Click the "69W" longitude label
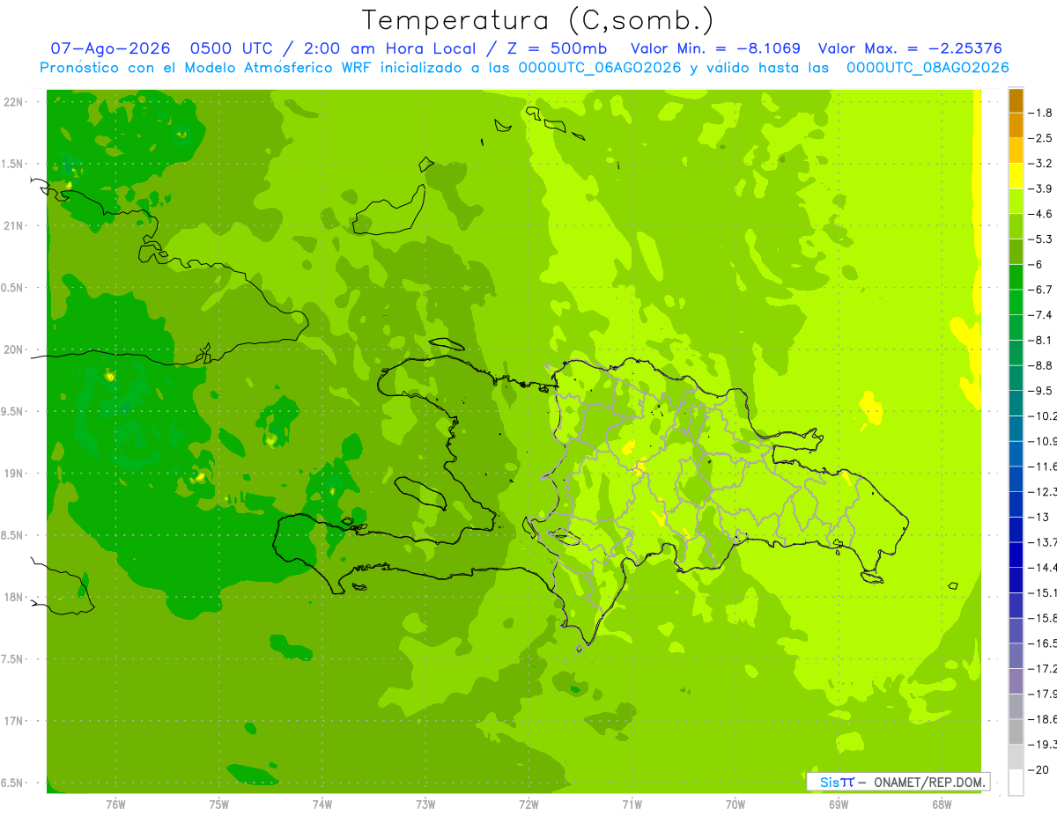The width and height of the screenshot is (1057, 816). click(839, 804)
